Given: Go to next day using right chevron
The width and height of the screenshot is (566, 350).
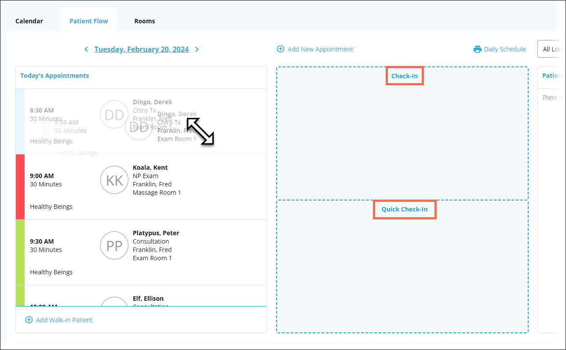Looking at the screenshot, I should click(x=197, y=49).
